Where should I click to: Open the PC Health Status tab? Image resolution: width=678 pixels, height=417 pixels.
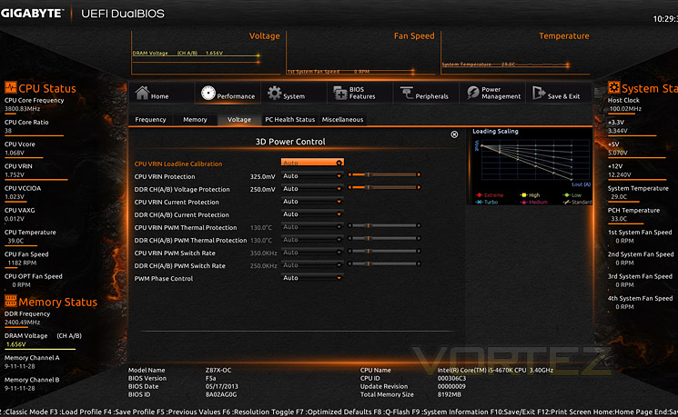click(x=289, y=120)
